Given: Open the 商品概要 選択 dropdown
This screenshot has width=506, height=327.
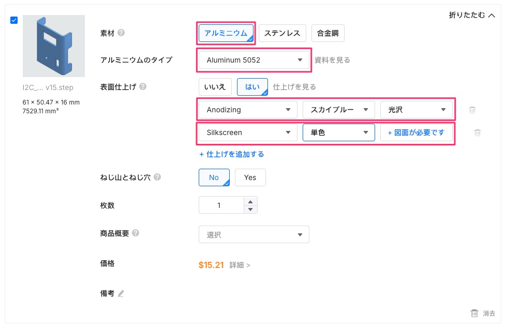Looking at the screenshot, I should (254, 234).
